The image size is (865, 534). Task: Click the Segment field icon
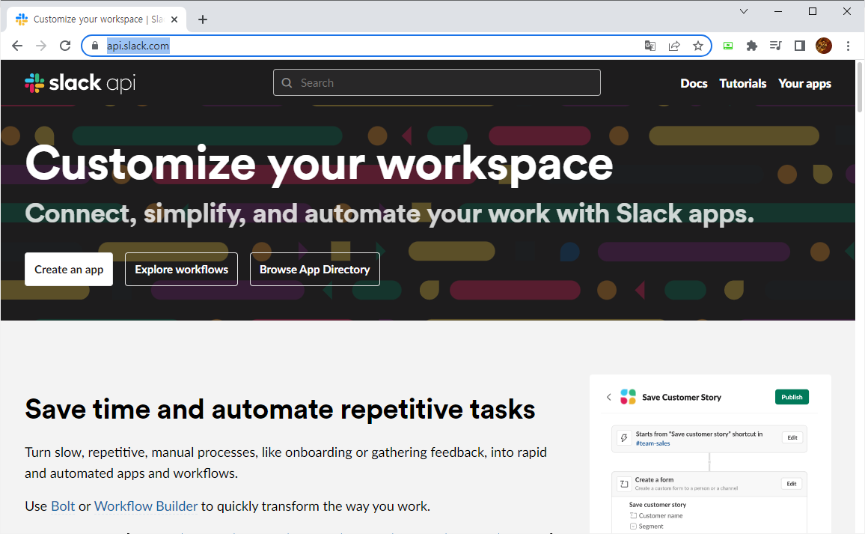tap(633, 527)
